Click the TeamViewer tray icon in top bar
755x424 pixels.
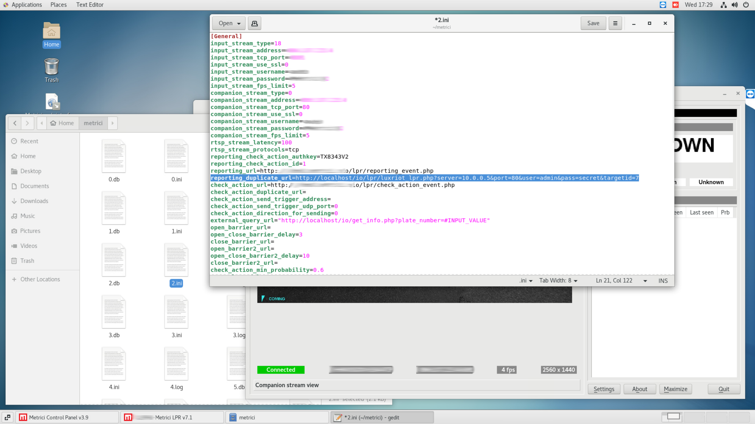[663, 4]
